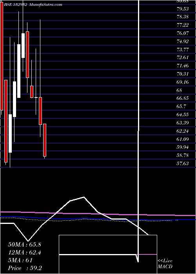This screenshot has height=274, width=196.
Task: Select the 78.38 price axis label
Action: click(x=183, y=17)
